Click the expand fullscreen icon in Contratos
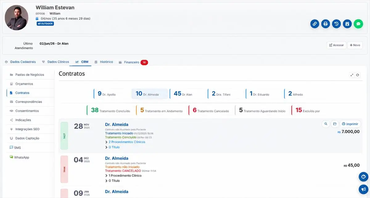Image resolution: width=370 pixels, height=198 pixels. (352, 75)
